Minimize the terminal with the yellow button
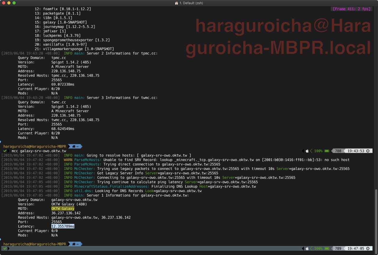Image resolution: width=378 pixels, height=255 pixels. (9, 3)
